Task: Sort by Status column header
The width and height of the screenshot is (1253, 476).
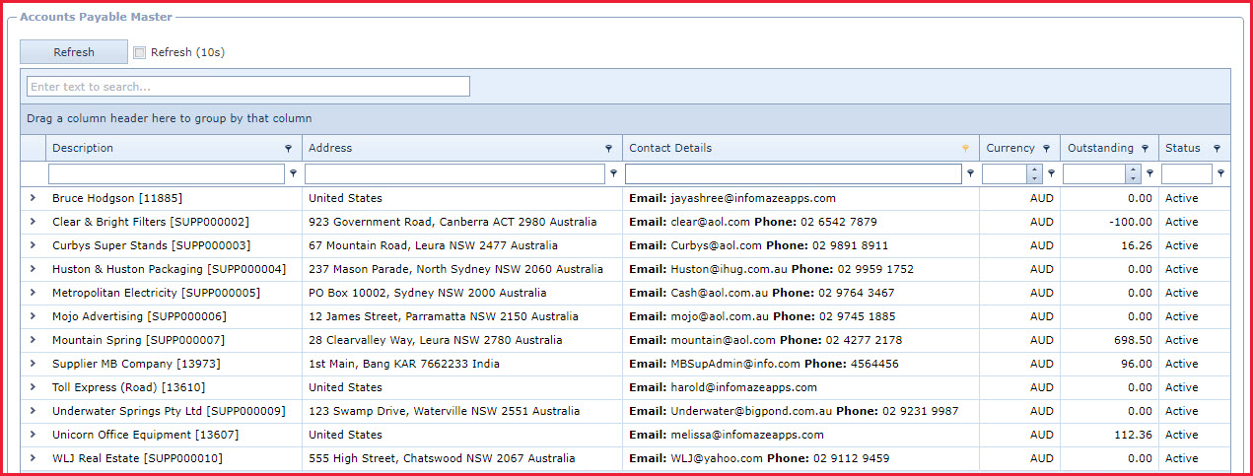Action: pos(1195,148)
